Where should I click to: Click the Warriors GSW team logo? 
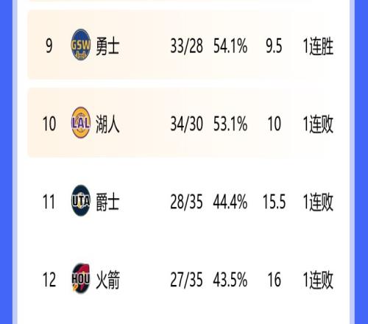81,45
